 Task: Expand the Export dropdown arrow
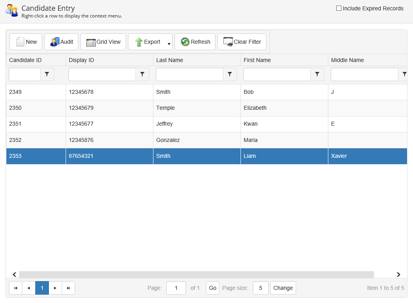coord(169,44)
